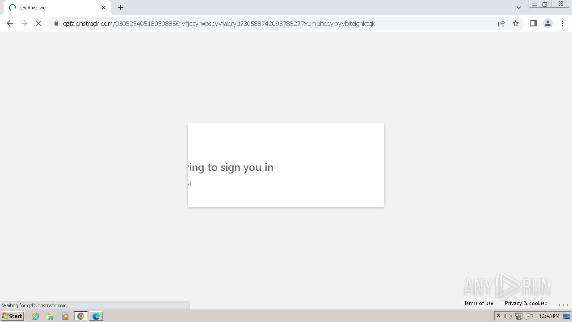Open a new tab

[x=121, y=8]
